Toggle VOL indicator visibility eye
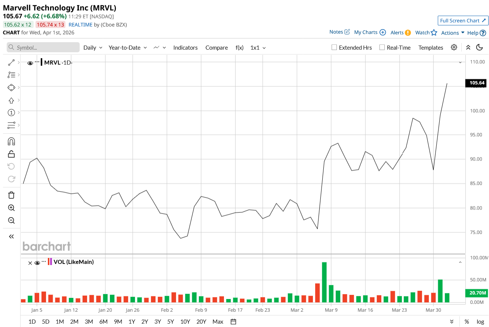This screenshot has width=489, height=327. (x=37, y=263)
